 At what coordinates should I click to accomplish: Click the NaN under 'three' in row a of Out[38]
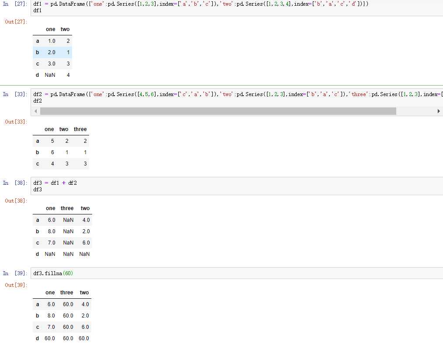[x=68, y=220]
